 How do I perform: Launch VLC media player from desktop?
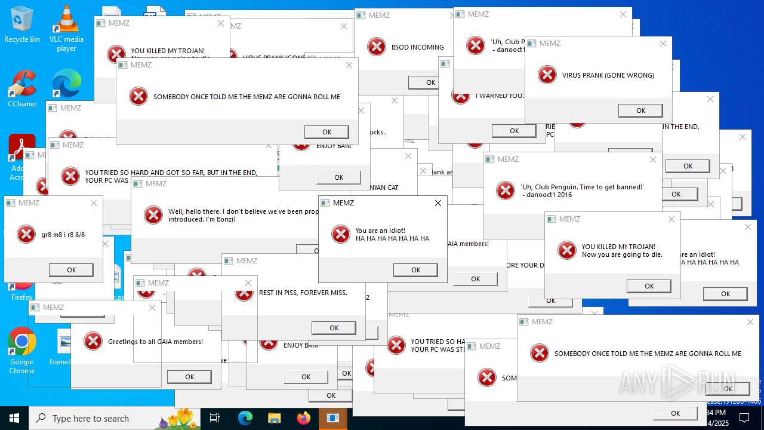tap(66, 27)
